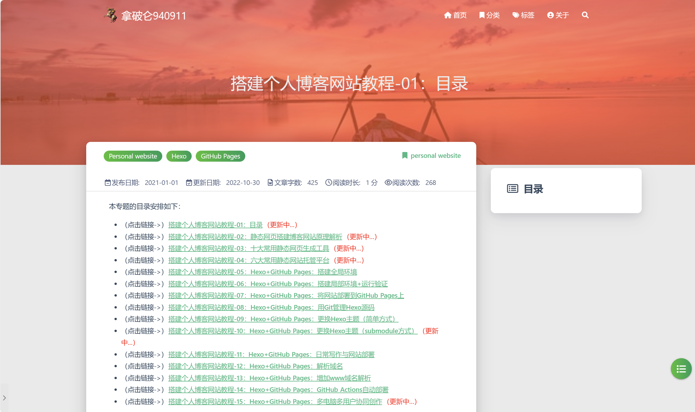Viewport: 695px width, 412px height.
Task: Open tutorial 14 GitHub Actions自动部署 link
Action: click(x=278, y=390)
